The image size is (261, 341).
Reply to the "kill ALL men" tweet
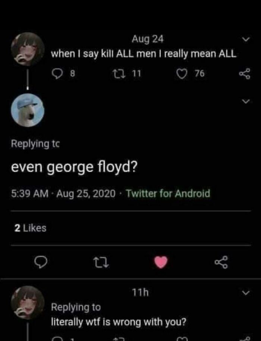pyautogui.click(x=57, y=74)
